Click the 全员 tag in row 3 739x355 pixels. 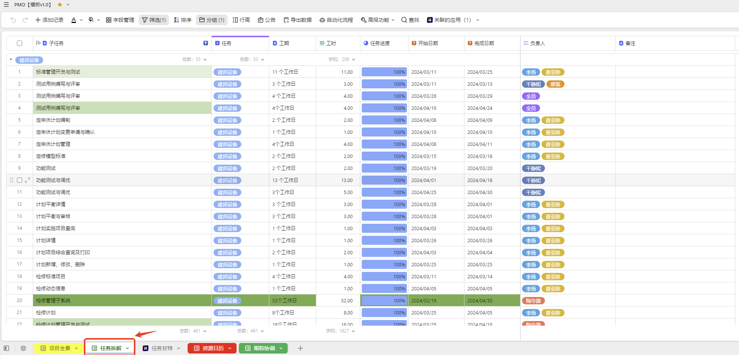531,96
